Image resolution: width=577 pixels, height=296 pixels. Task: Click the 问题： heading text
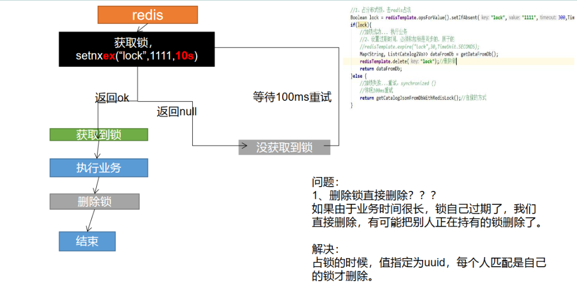coord(326,182)
